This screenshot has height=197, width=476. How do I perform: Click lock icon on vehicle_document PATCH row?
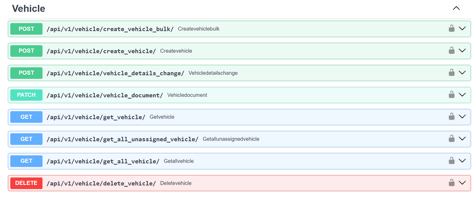pyautogui.click(x=452, y=95)
